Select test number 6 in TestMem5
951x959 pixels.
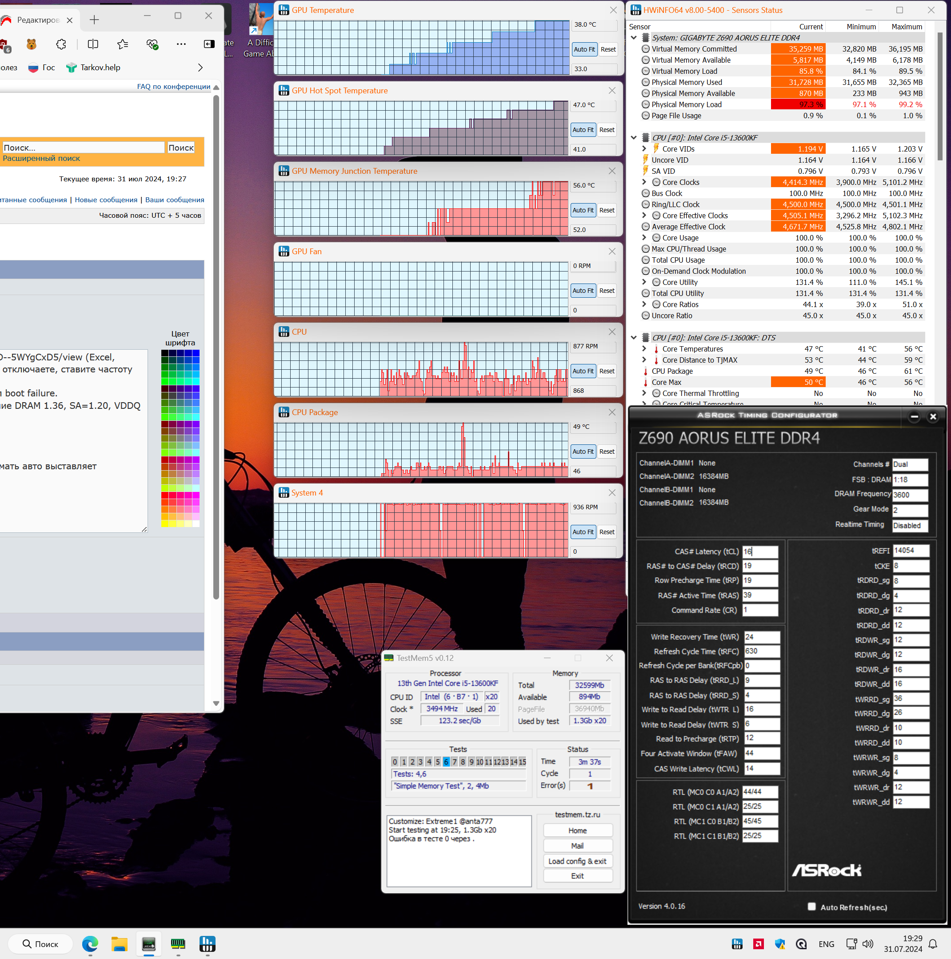446,761
